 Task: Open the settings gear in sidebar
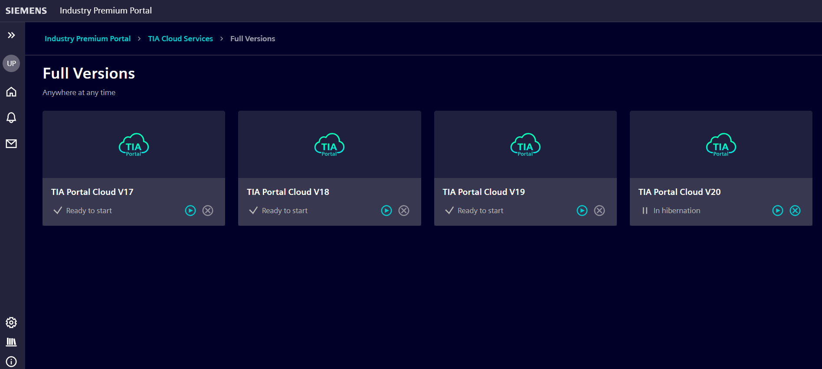[11, 323]
